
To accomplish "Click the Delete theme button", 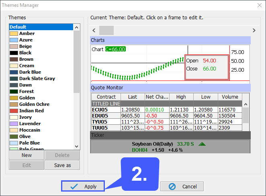I will click(62, 155).
